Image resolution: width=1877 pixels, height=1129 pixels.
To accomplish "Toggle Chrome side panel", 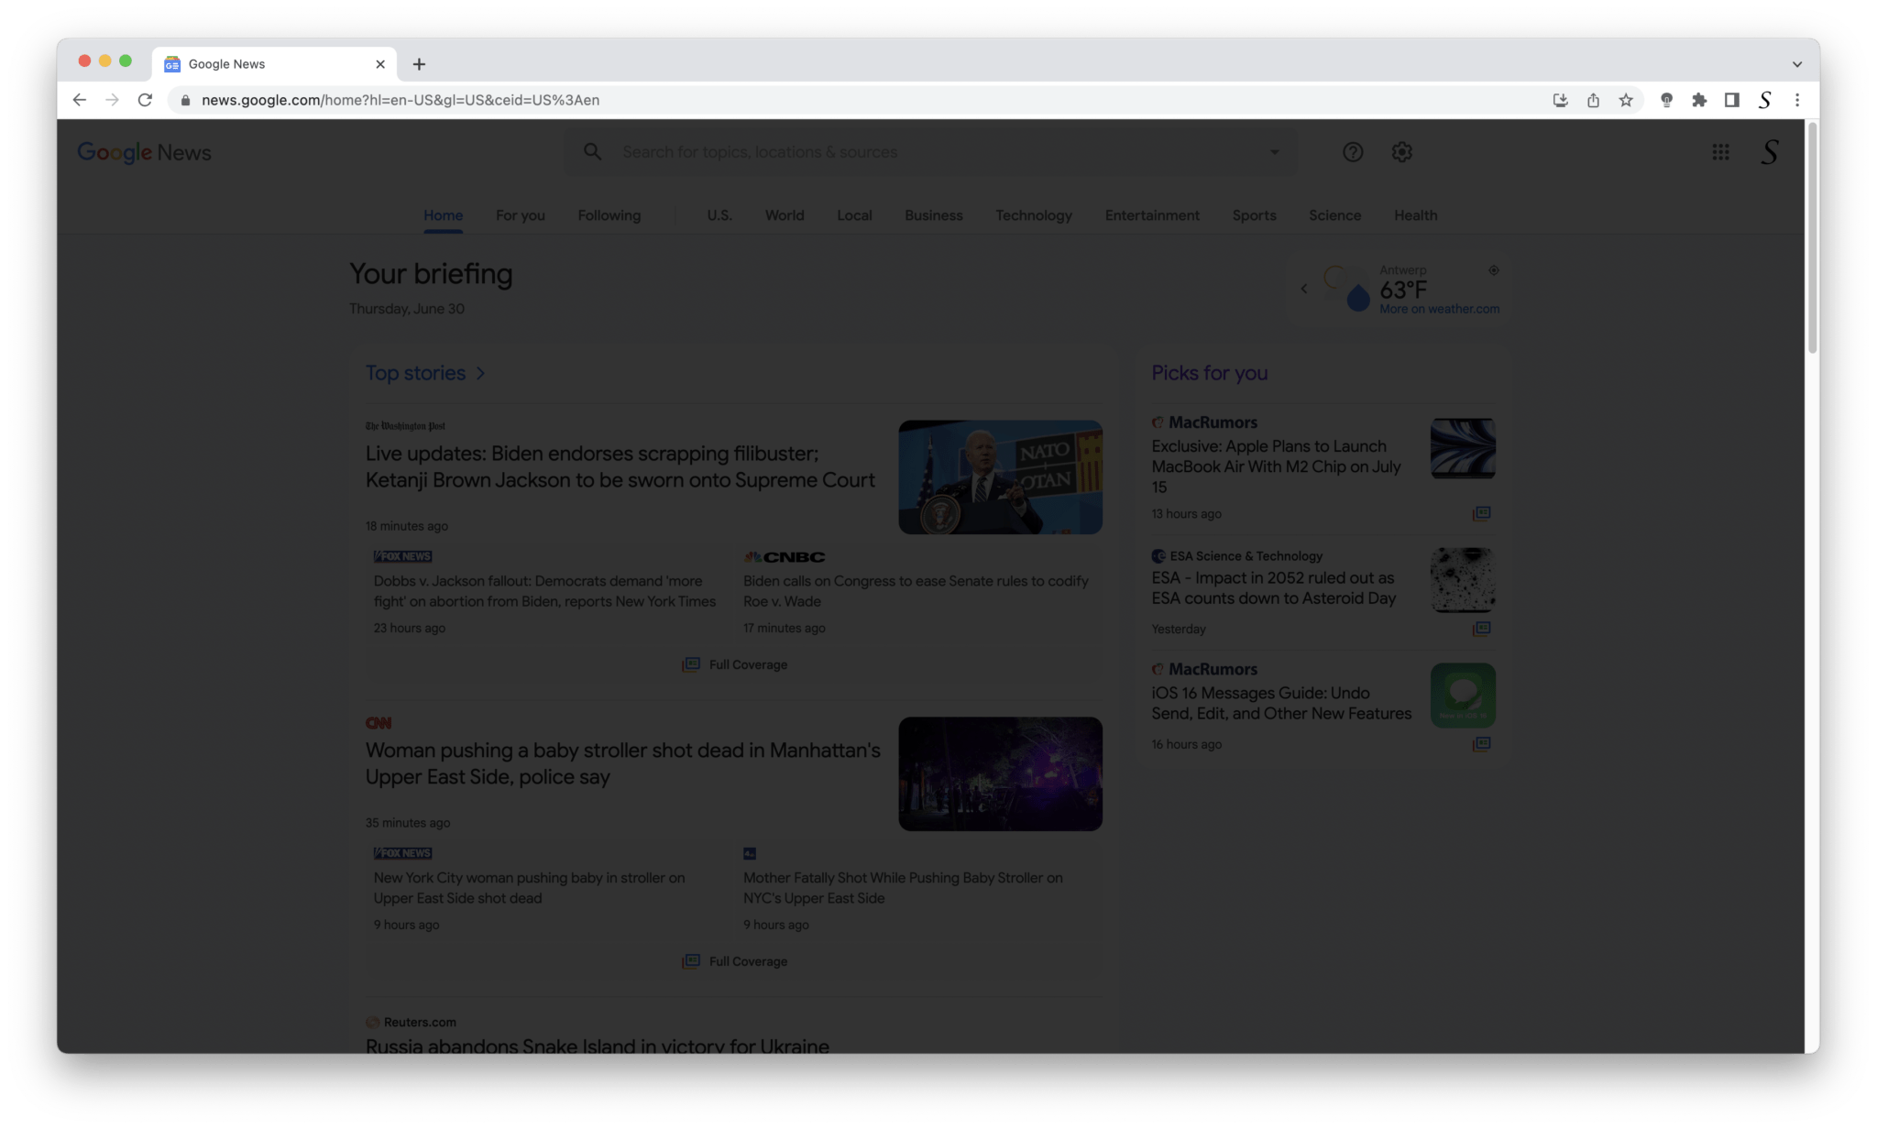I will coord(1731,100).
